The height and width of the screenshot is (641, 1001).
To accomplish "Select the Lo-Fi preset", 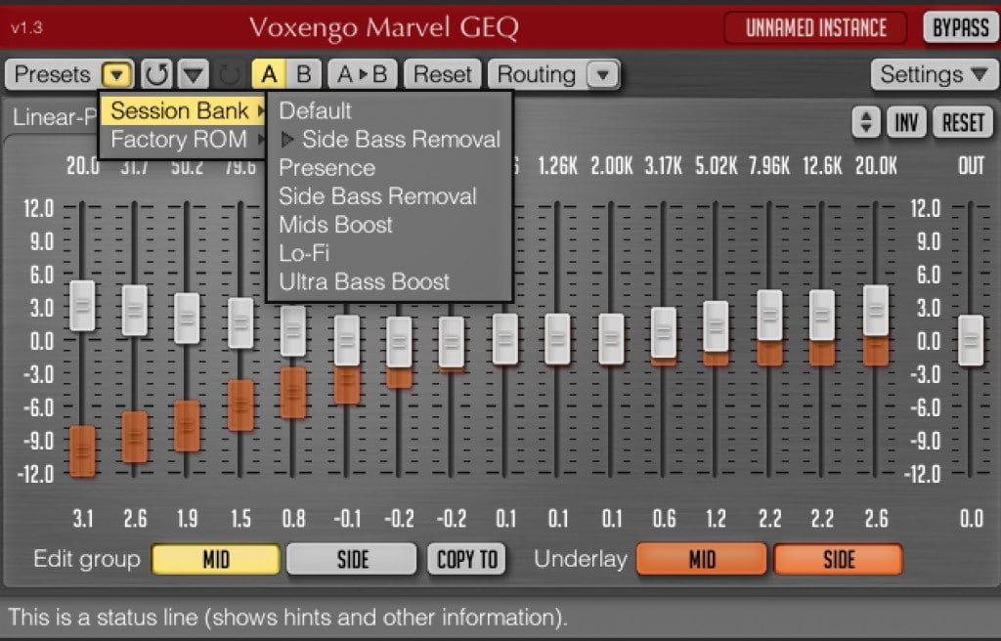I will pos(389,253).
